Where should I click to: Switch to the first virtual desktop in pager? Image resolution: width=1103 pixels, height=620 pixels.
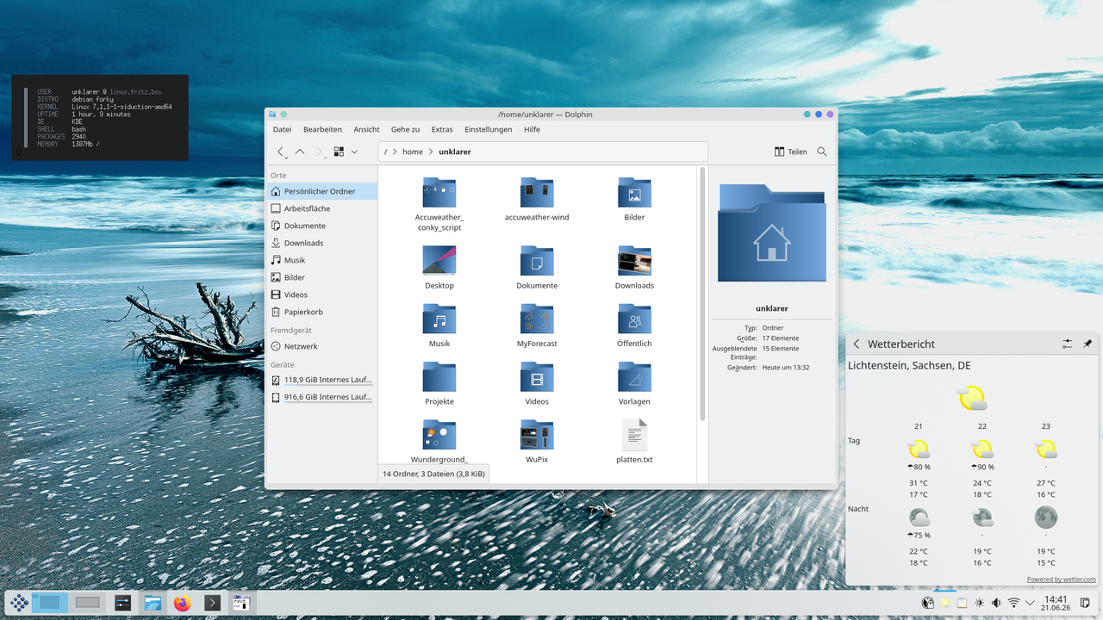click(50, 603)
